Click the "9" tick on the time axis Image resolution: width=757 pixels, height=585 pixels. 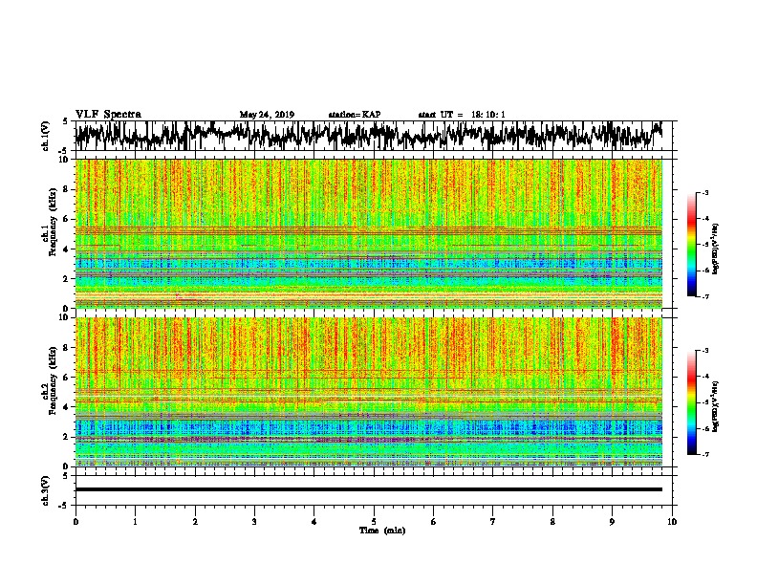tap(612, 522)
